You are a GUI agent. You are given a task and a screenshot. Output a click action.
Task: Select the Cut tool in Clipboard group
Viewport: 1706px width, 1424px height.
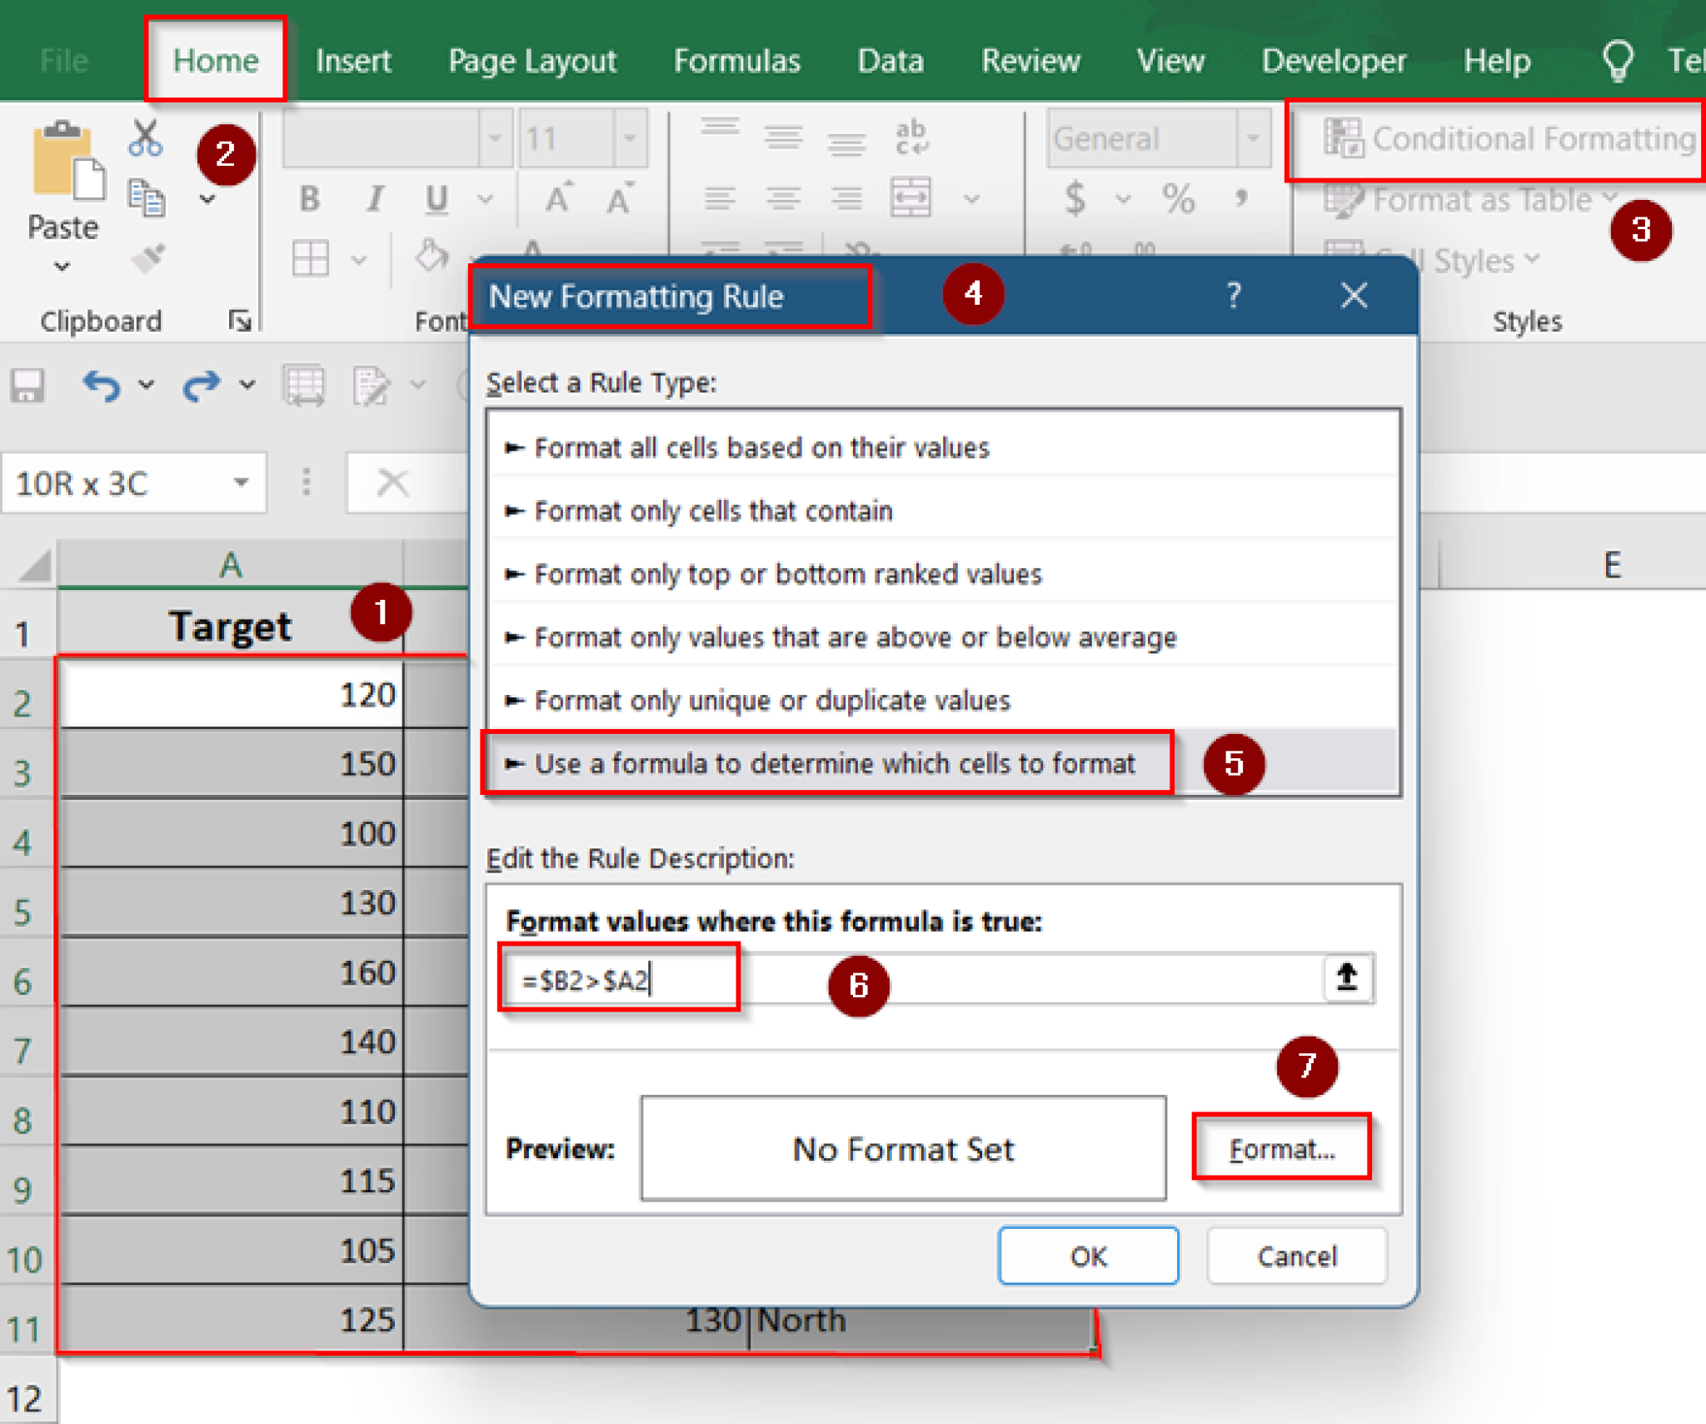[x=143, y=137]
